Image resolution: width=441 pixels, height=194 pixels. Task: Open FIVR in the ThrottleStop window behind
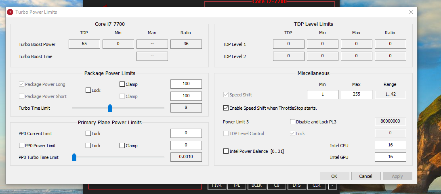(217, 186)
